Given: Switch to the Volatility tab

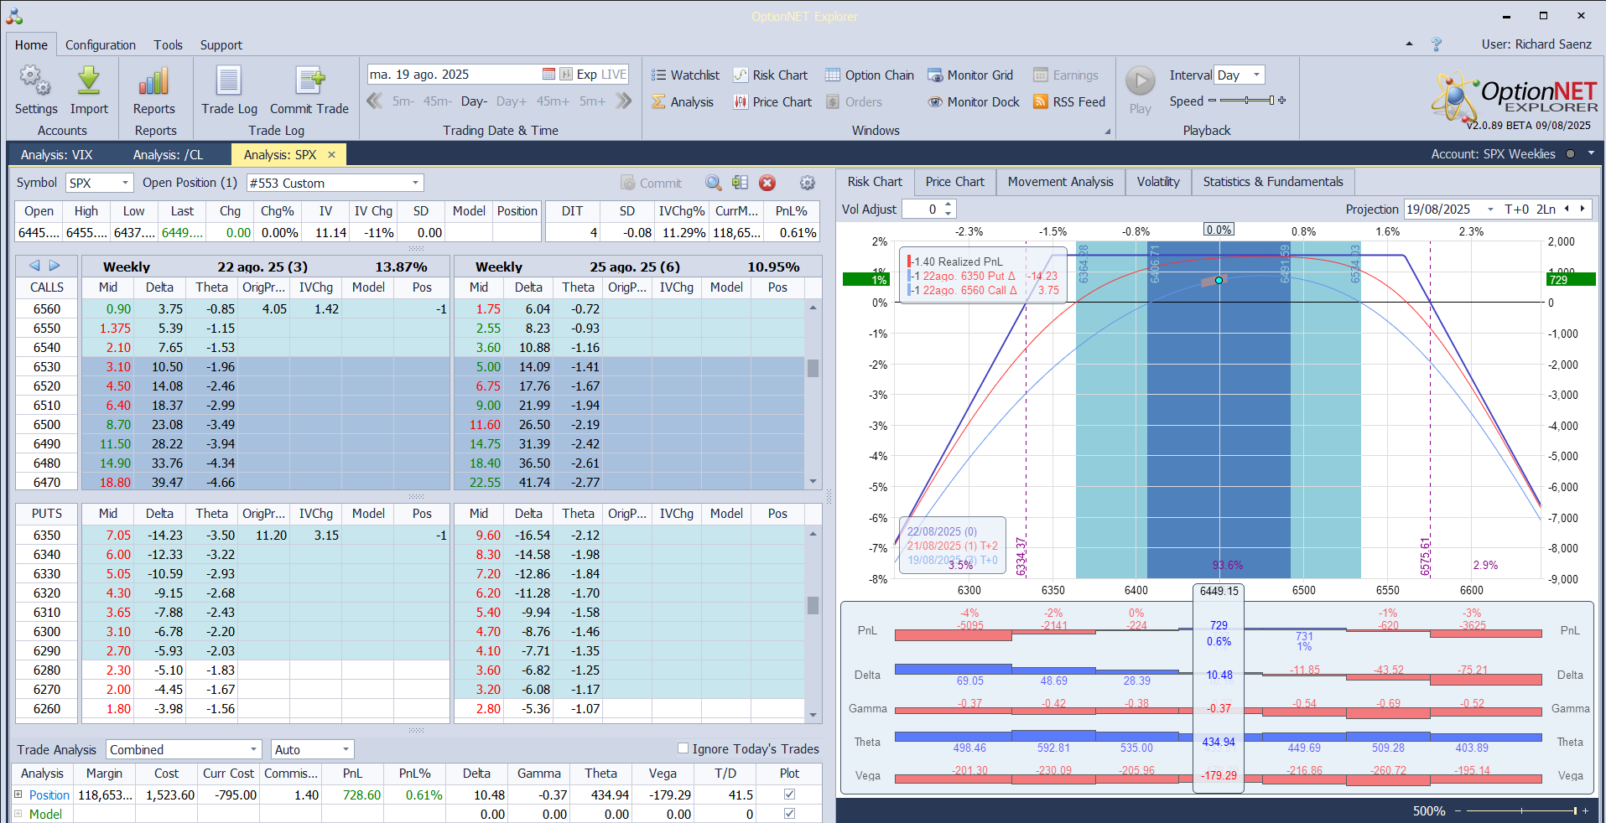Looking at the screenshot, I should click(x=1158, y=182).
